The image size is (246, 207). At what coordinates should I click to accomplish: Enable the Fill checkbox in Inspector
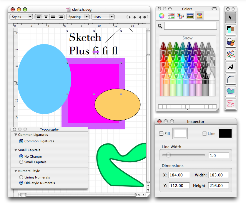click(161, 133)
